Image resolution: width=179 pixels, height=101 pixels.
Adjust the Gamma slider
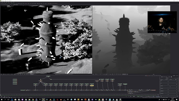168,87
